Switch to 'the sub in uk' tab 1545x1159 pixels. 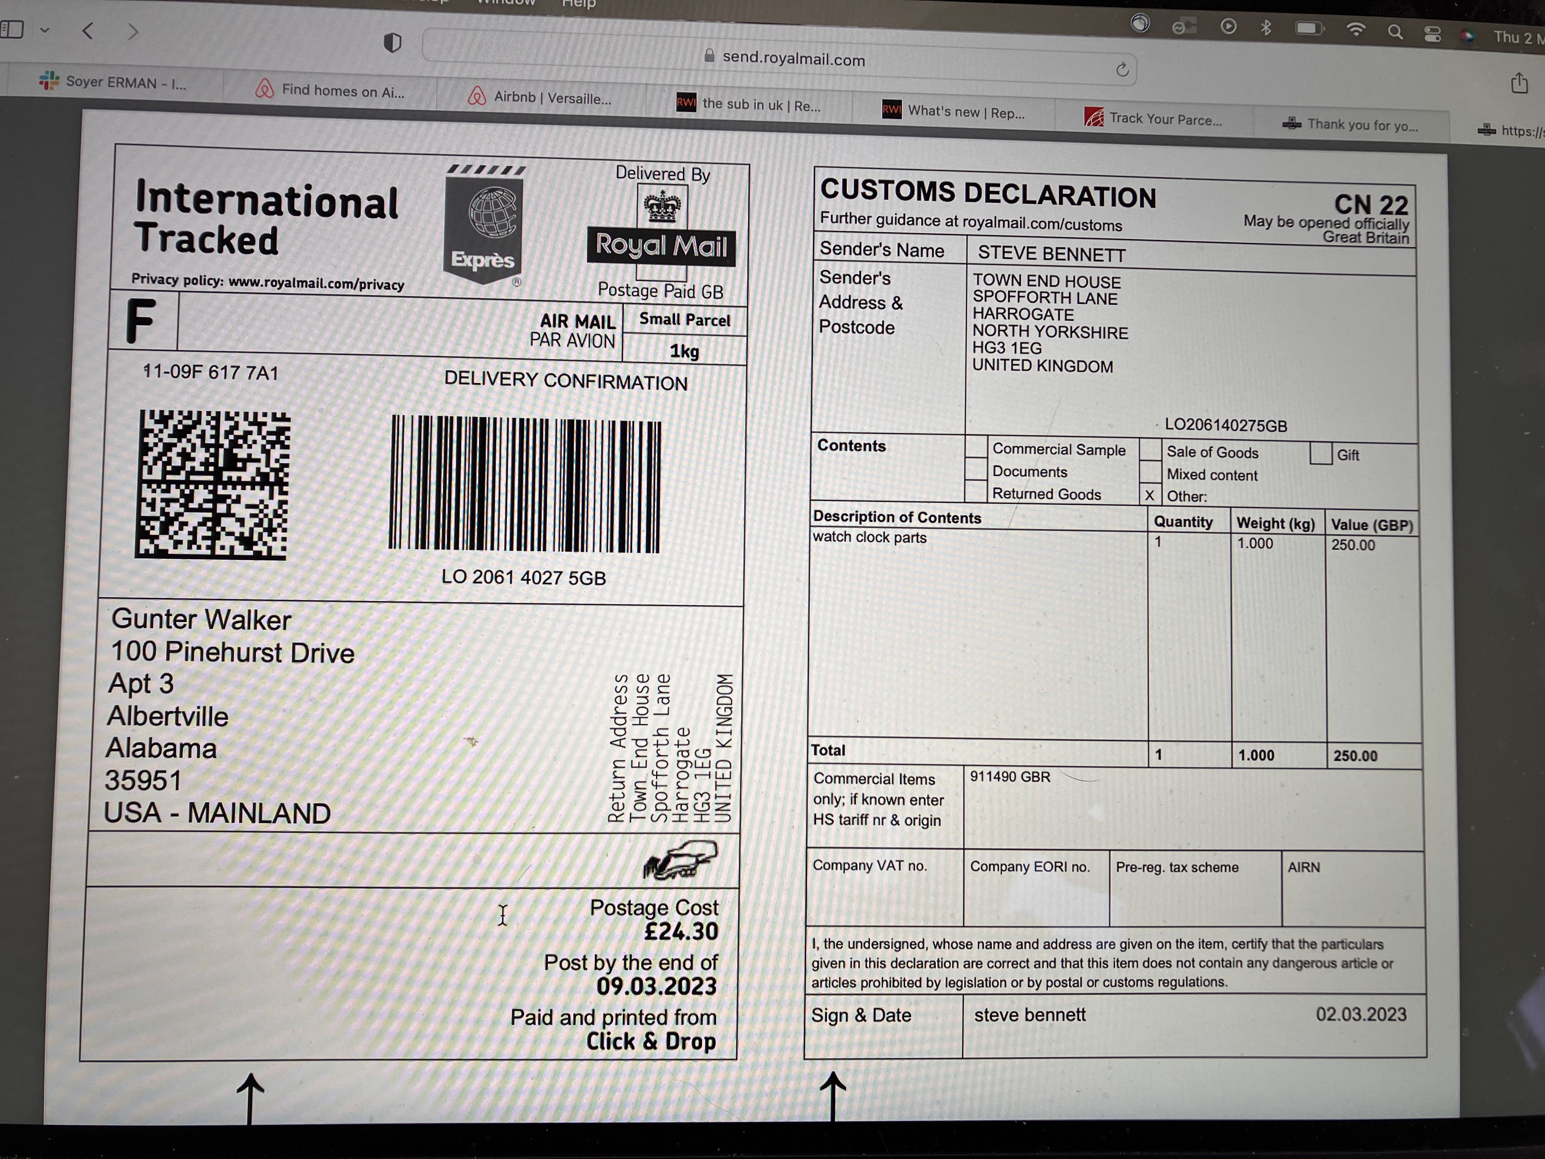tap(749, 105)
